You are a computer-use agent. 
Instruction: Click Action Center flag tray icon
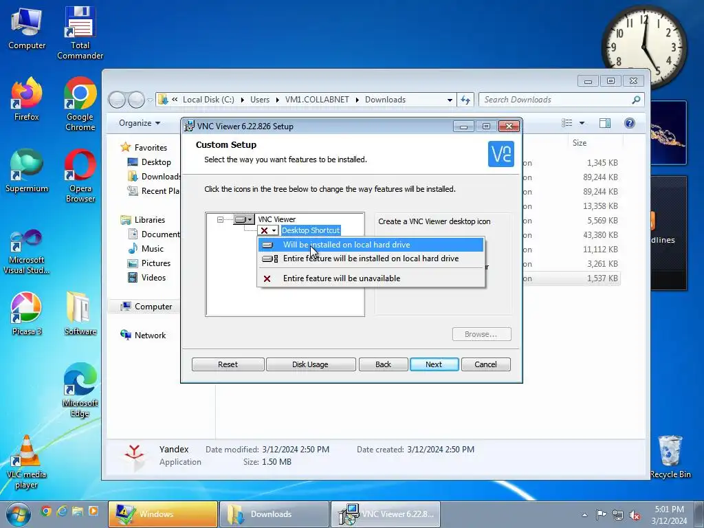point(601,515)
